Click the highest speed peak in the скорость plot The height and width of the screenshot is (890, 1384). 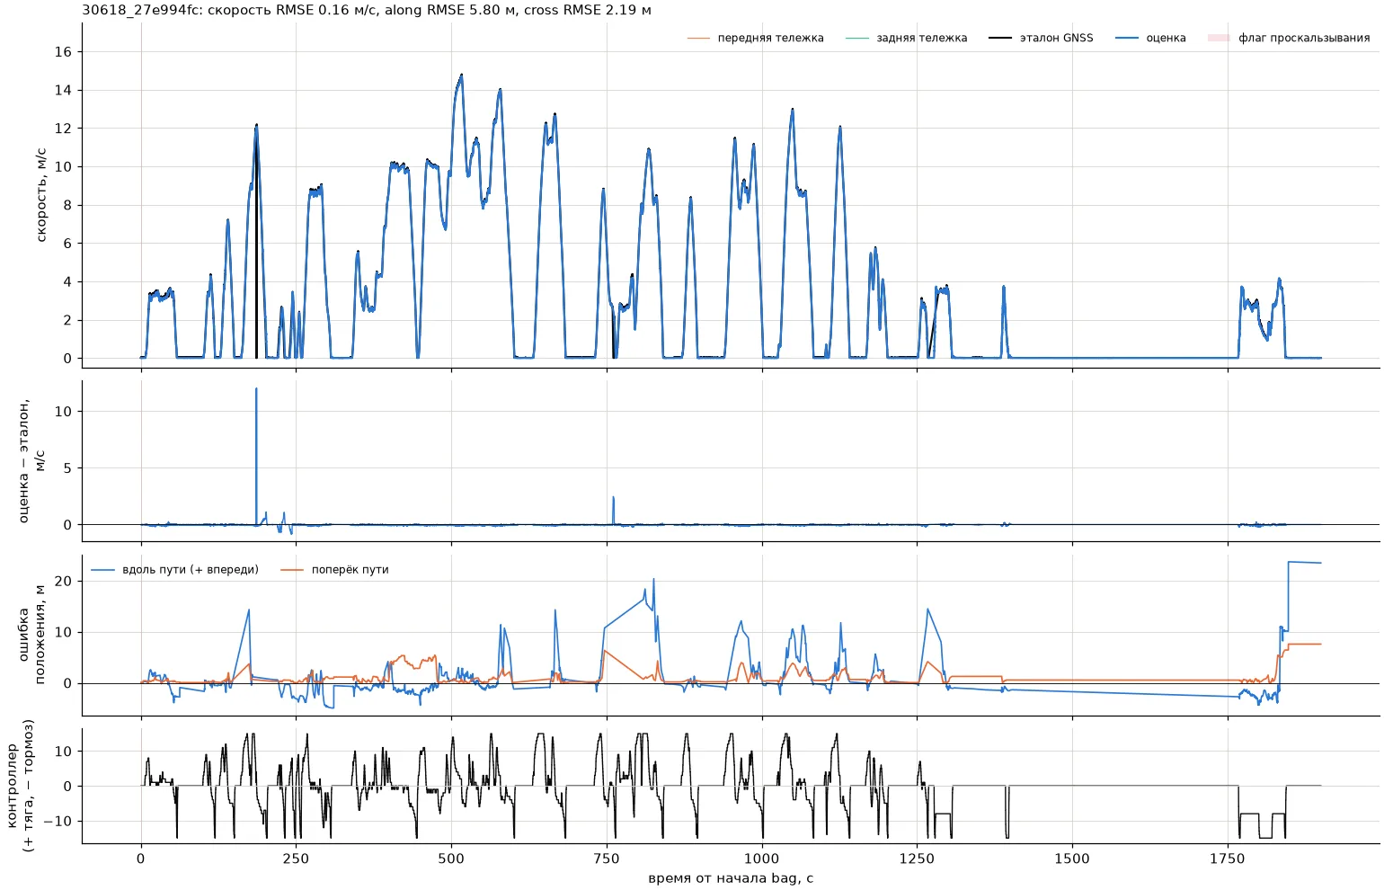tap(462, 76)
